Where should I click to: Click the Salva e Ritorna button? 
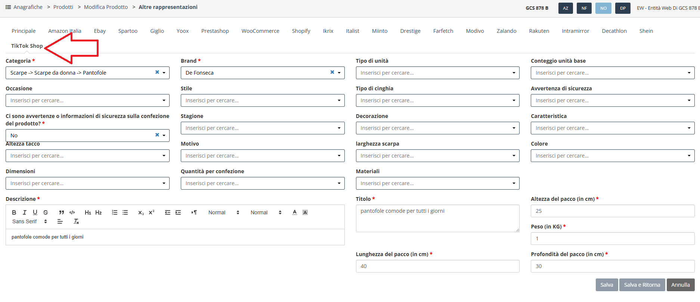pyautogui.click(x=642, y=285)
